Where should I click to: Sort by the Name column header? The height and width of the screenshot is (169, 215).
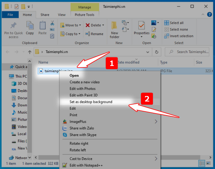43,62
